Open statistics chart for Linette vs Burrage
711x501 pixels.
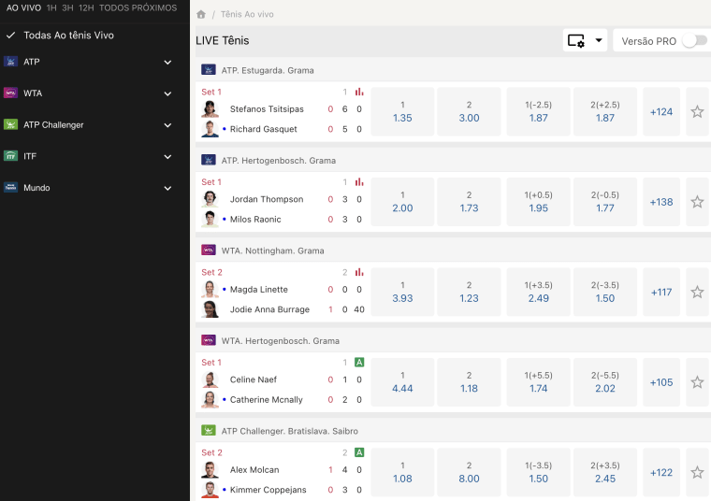click(359, 272)
